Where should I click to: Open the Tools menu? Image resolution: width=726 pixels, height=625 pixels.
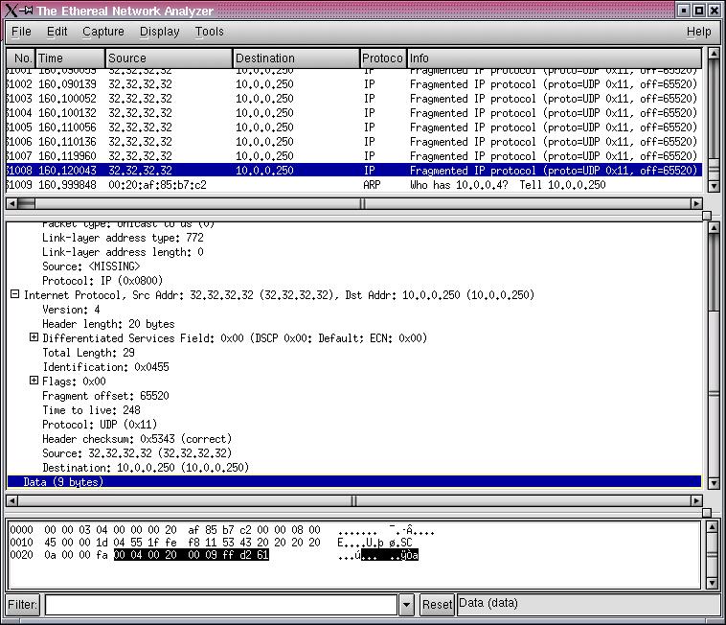point(209,31)
